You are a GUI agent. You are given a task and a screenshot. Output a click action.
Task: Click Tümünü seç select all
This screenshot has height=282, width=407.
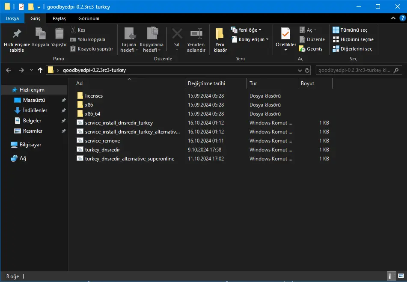[350, 30]
